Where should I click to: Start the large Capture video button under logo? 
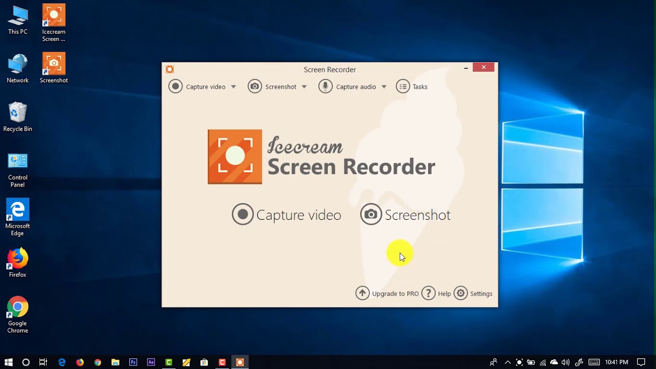tap(286, 215)
